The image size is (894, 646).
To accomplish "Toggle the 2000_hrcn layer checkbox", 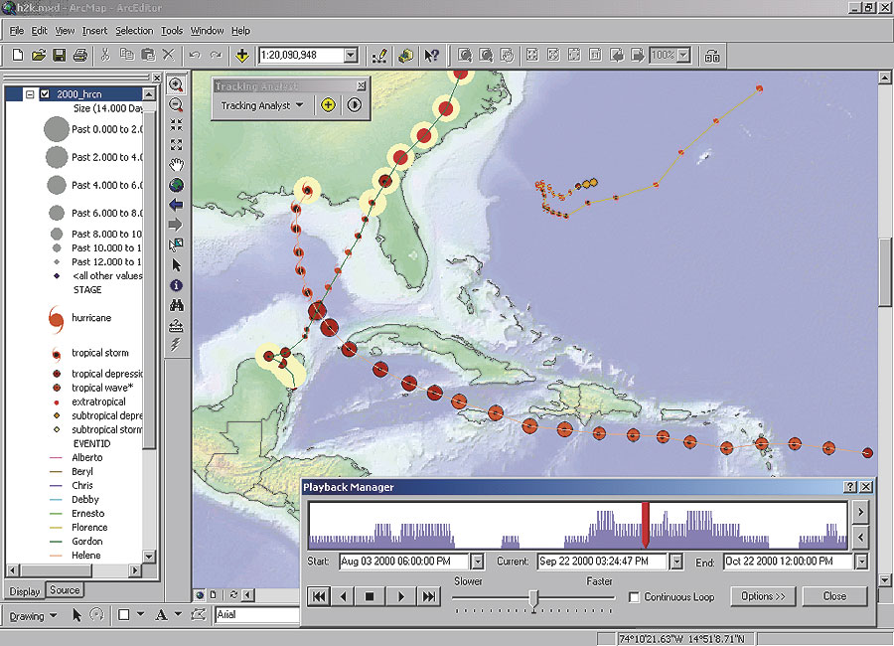I will pos(45,94).
